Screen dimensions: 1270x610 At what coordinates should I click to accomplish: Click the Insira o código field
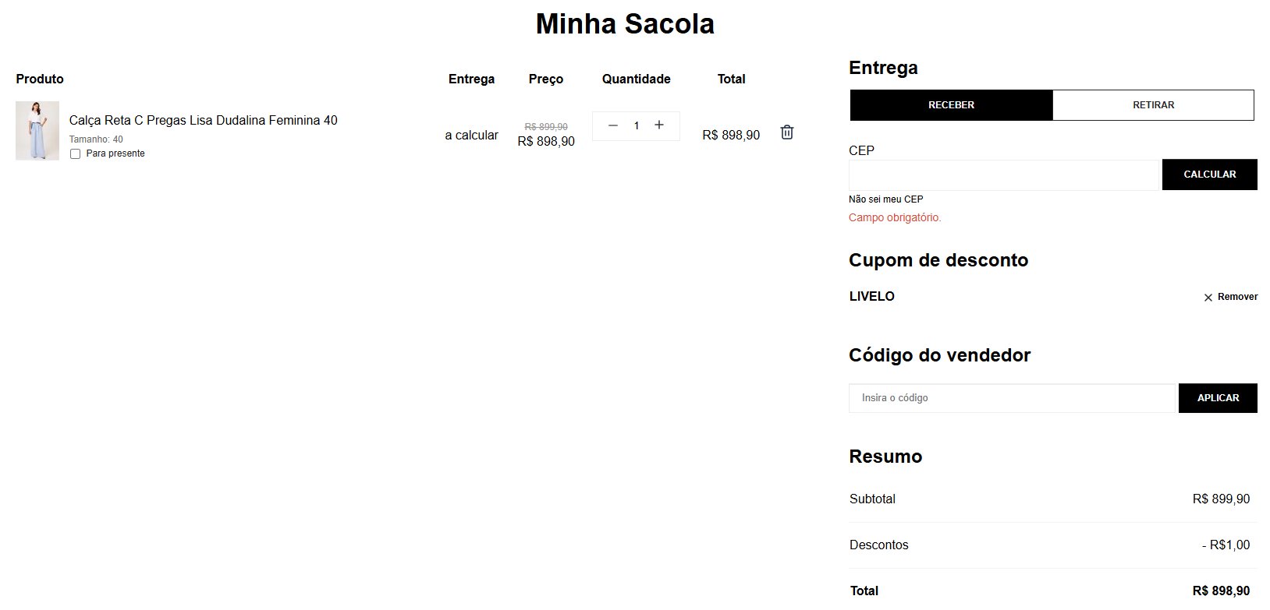tap(1012, 398)
